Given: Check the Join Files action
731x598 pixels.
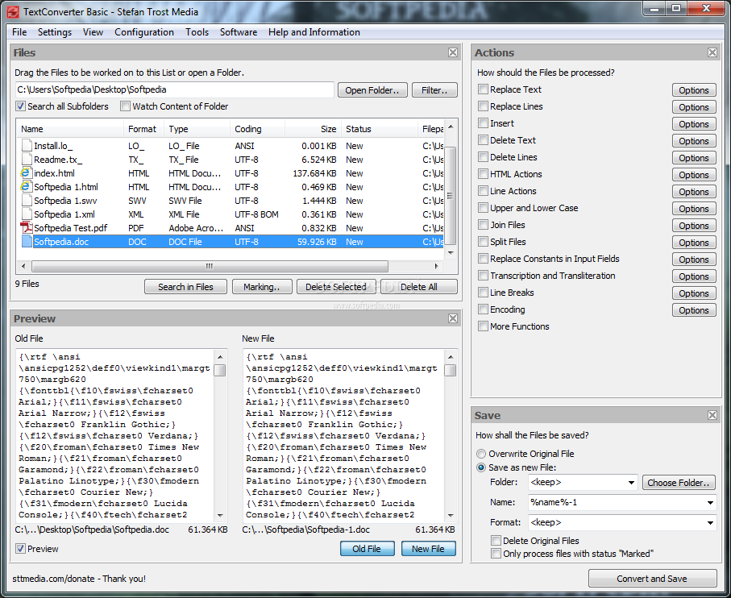Looking at the screenshot, I should pyautogui.click(x=483, y=225).
